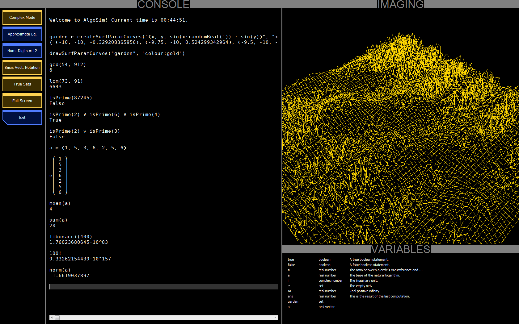The image size is (519, 324).
Task: Switch to Full Screen mode
Action: (x=22, y=101)
